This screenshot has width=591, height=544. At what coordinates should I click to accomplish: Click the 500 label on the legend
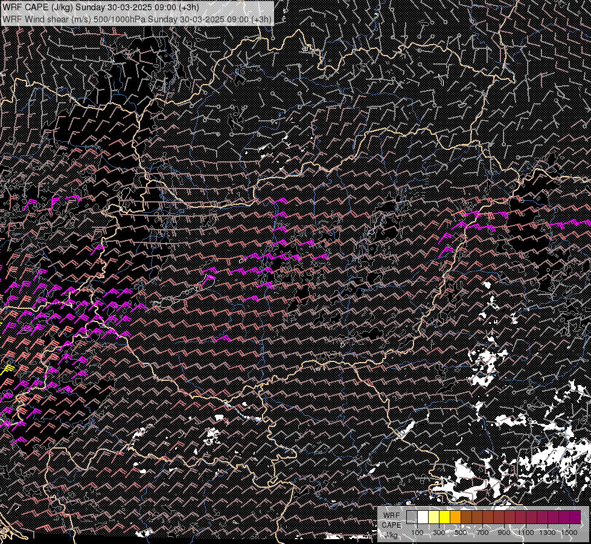461,533
